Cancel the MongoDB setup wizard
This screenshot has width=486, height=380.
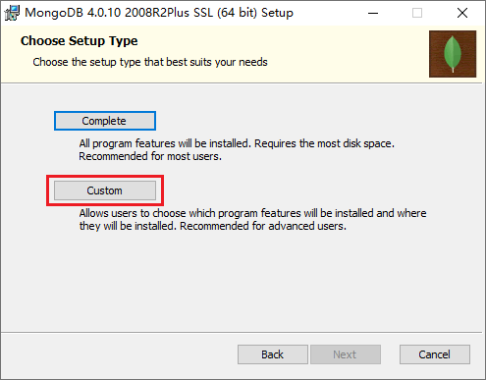(x=435, y=354)
